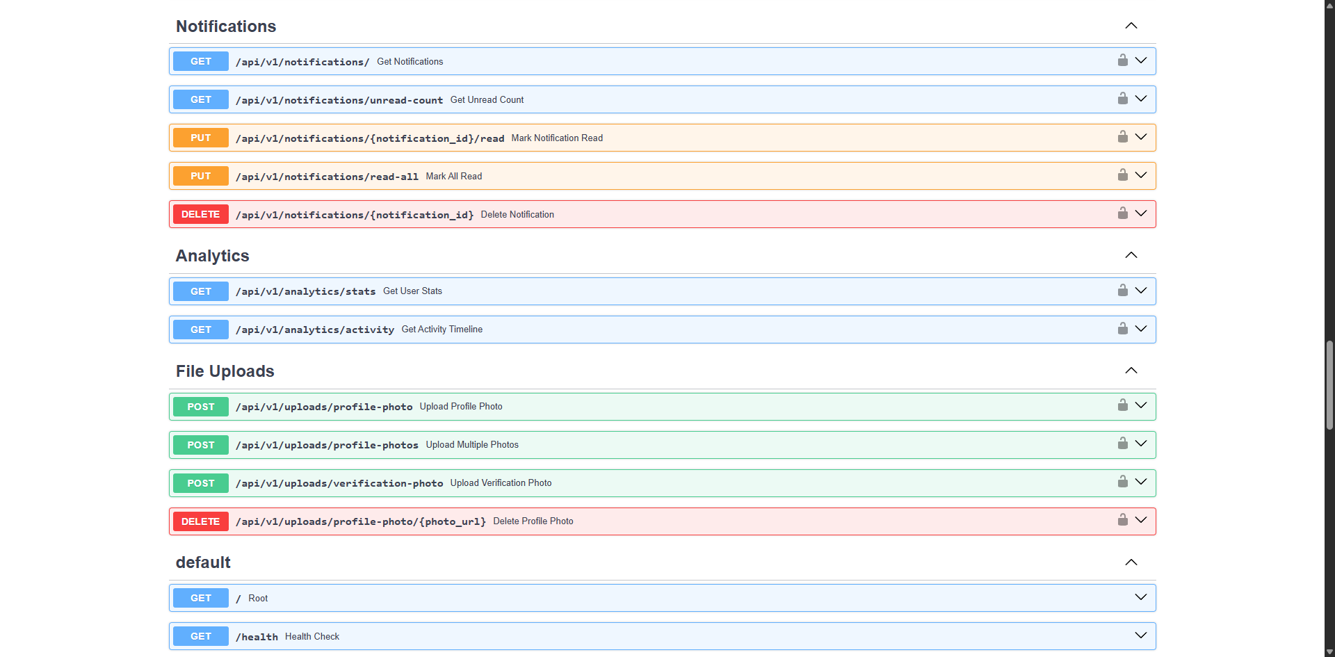Image resolution: width=1335 pixels, height=657 pixels.
Task: Expand the Root endpoint chevron
Action: pos(1141,597)
